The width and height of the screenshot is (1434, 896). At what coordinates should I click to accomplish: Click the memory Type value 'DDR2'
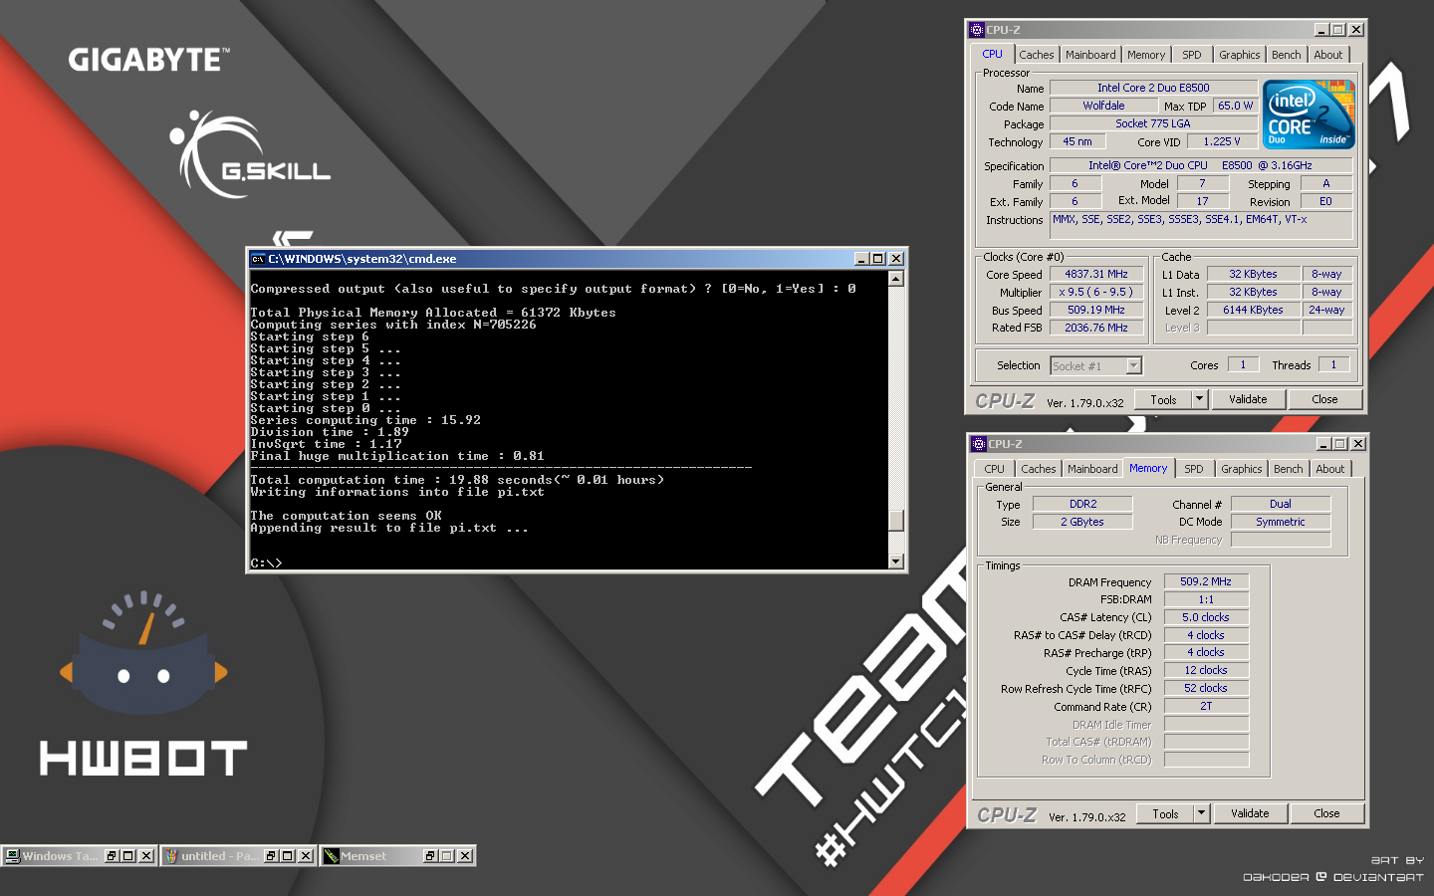tap(1082, 504)
